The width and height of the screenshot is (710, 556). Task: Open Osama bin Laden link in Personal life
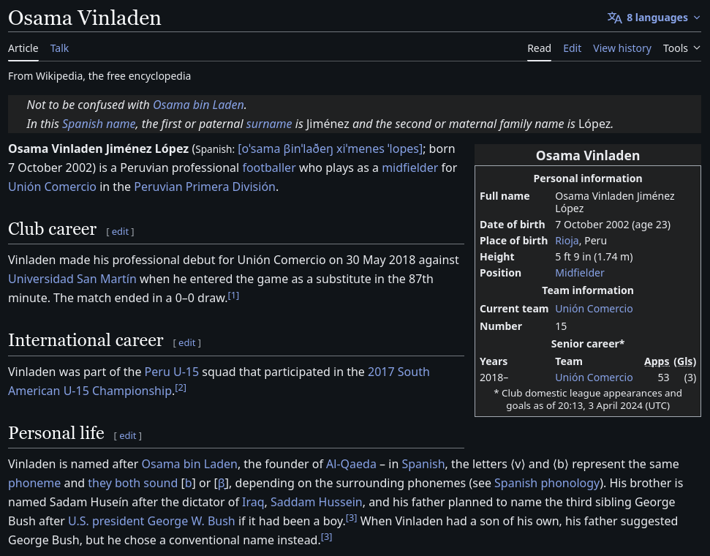(x=189, y=464)
